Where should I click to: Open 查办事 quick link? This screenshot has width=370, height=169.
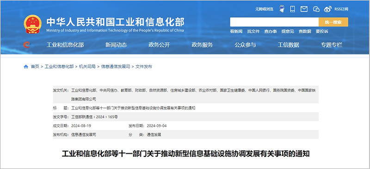271,31
